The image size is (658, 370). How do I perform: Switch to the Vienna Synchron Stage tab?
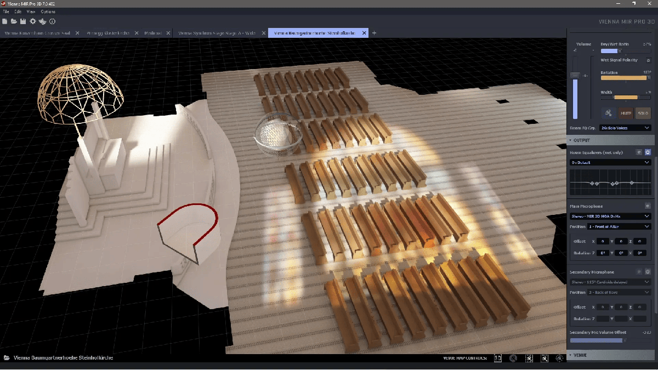pos(217,33)
